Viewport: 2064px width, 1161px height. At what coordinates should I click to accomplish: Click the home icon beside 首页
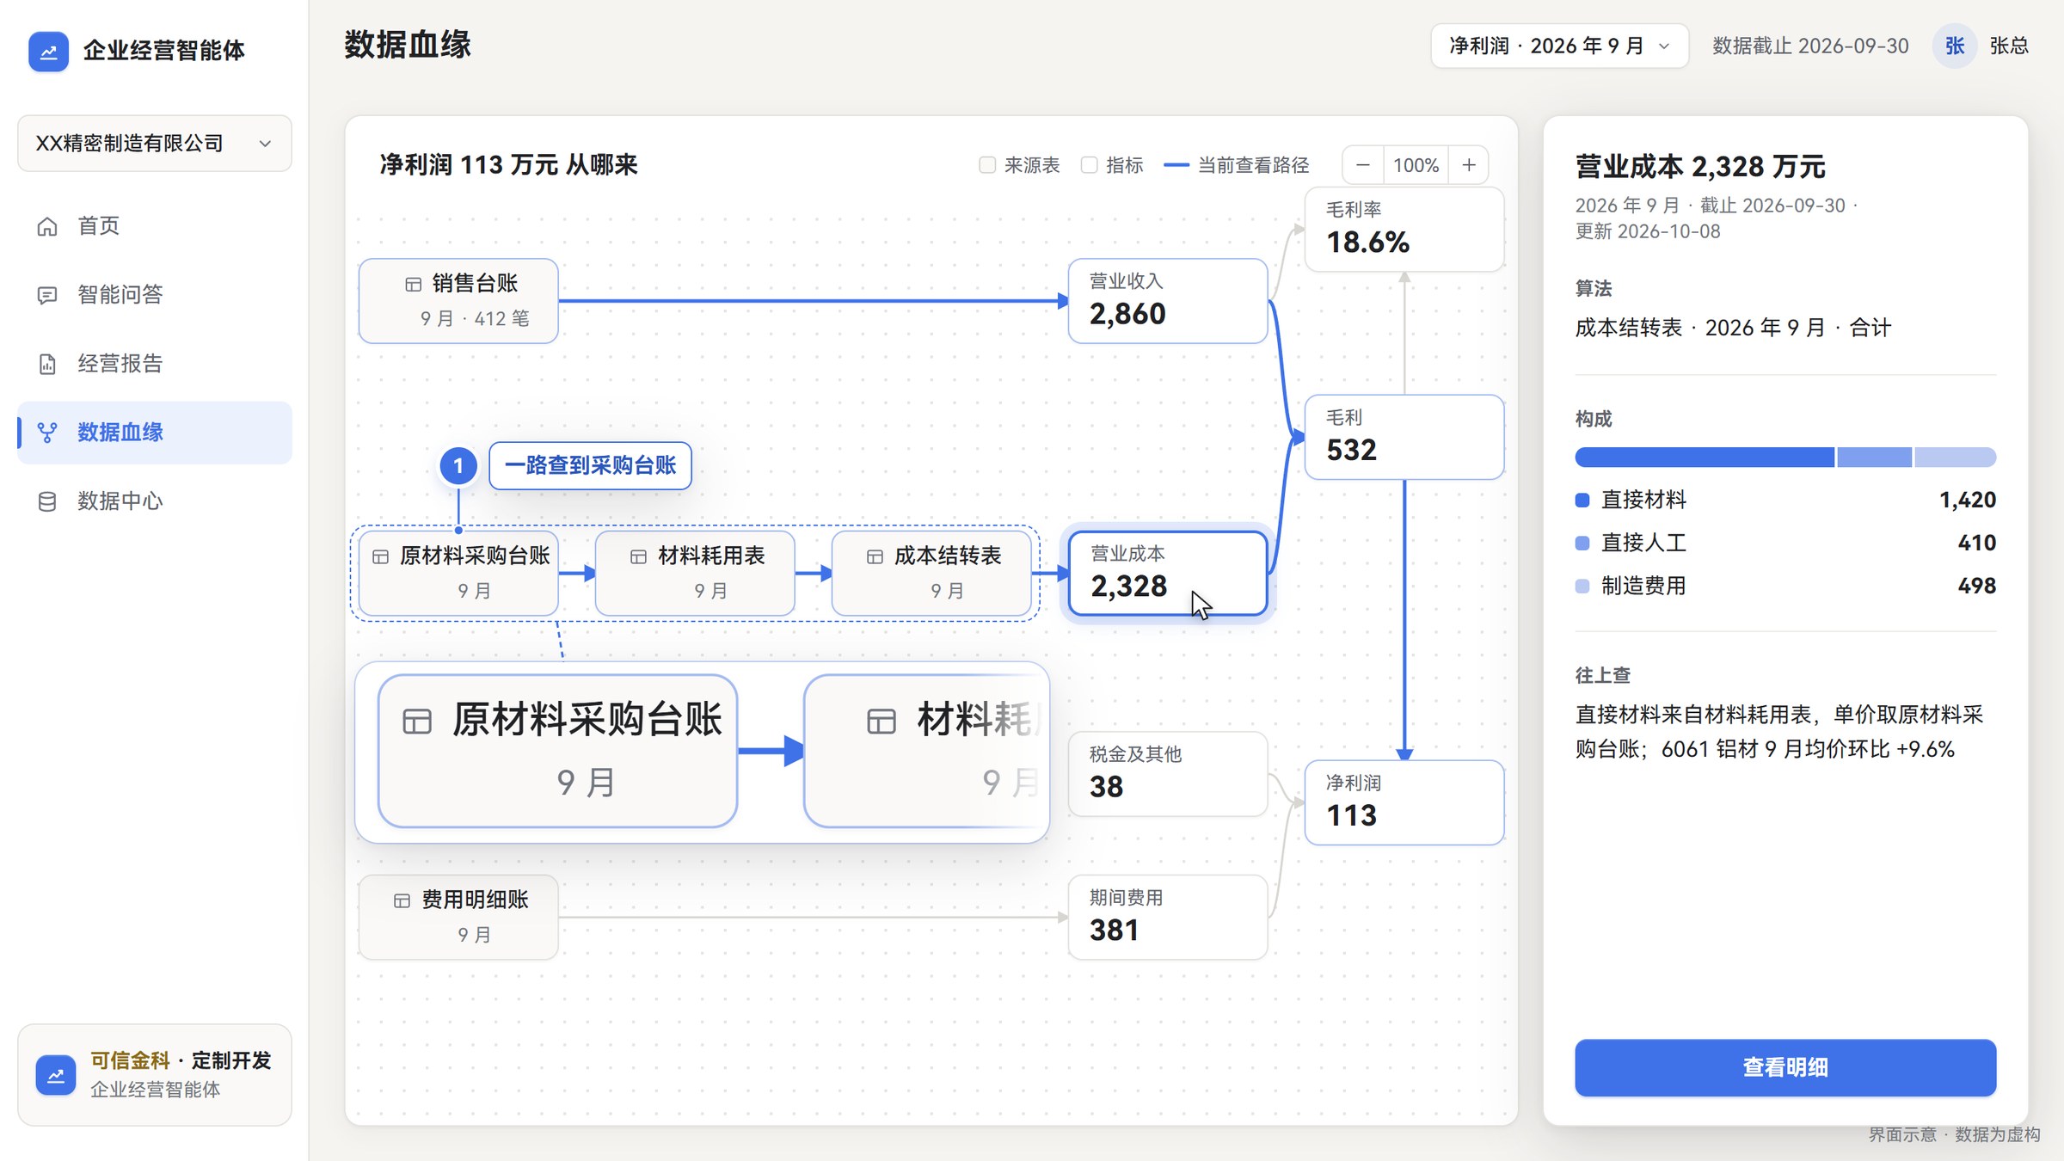pyautogui.click(x=47, y=226)
